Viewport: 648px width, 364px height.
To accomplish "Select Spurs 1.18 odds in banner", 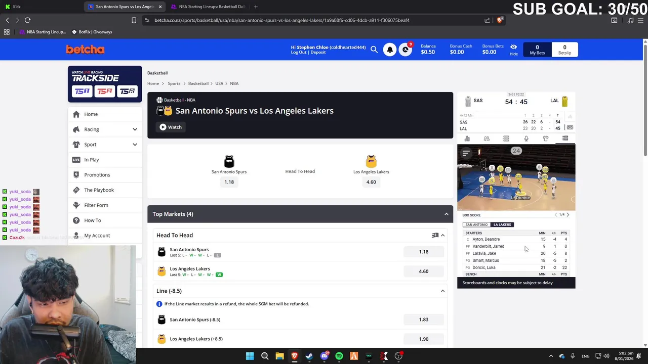I will click(x=229, y=182).
